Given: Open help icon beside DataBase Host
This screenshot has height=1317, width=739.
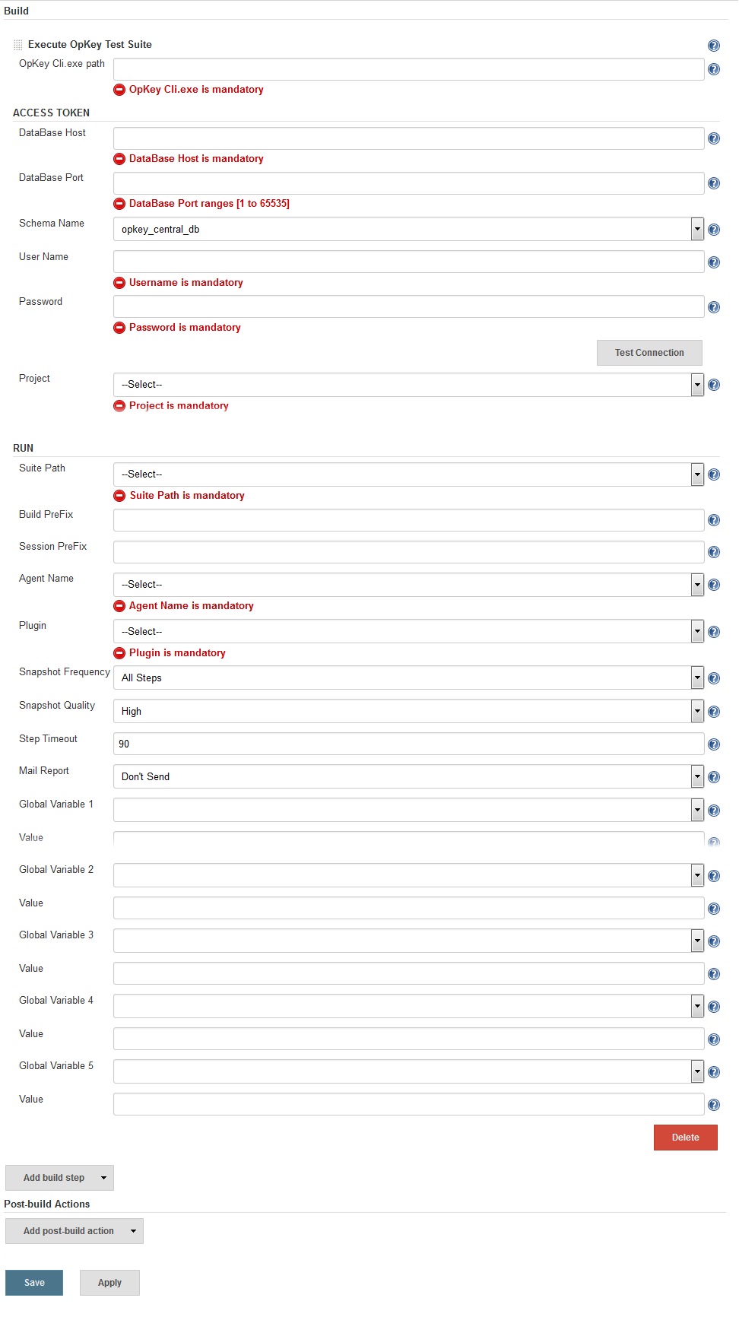Looking at the screenshot, I should [x=714, y=138].
